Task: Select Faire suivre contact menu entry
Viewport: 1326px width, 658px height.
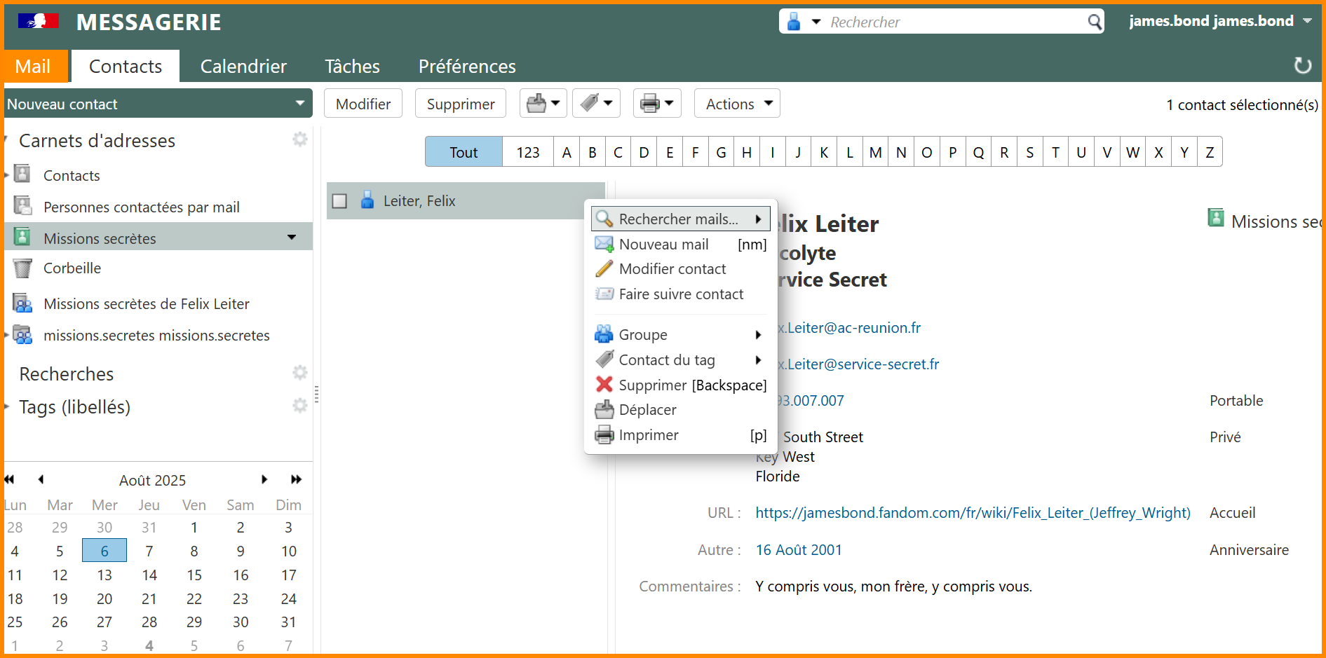Action: (680, 294)
